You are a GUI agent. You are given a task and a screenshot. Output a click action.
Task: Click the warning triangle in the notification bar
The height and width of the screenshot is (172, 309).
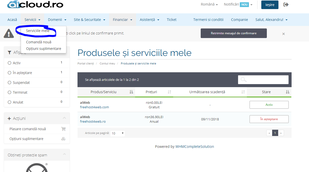point(9,33)
